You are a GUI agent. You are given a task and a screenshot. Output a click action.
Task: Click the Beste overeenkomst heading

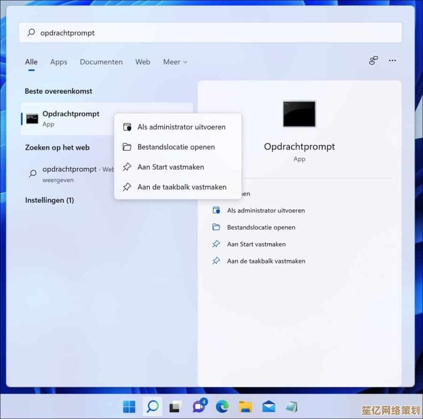(59, 91)
